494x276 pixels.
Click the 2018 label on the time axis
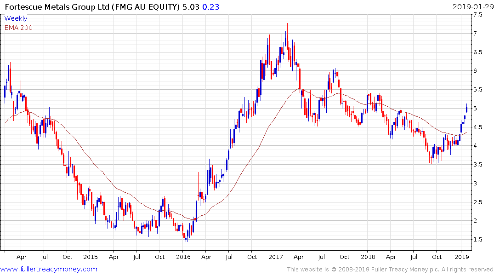click(x=368, y=257)
